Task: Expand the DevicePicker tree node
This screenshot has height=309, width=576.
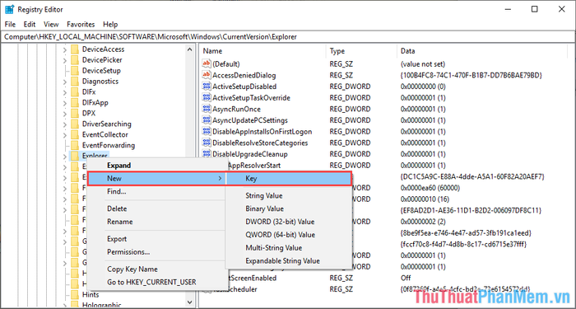Action: [65, 60]
